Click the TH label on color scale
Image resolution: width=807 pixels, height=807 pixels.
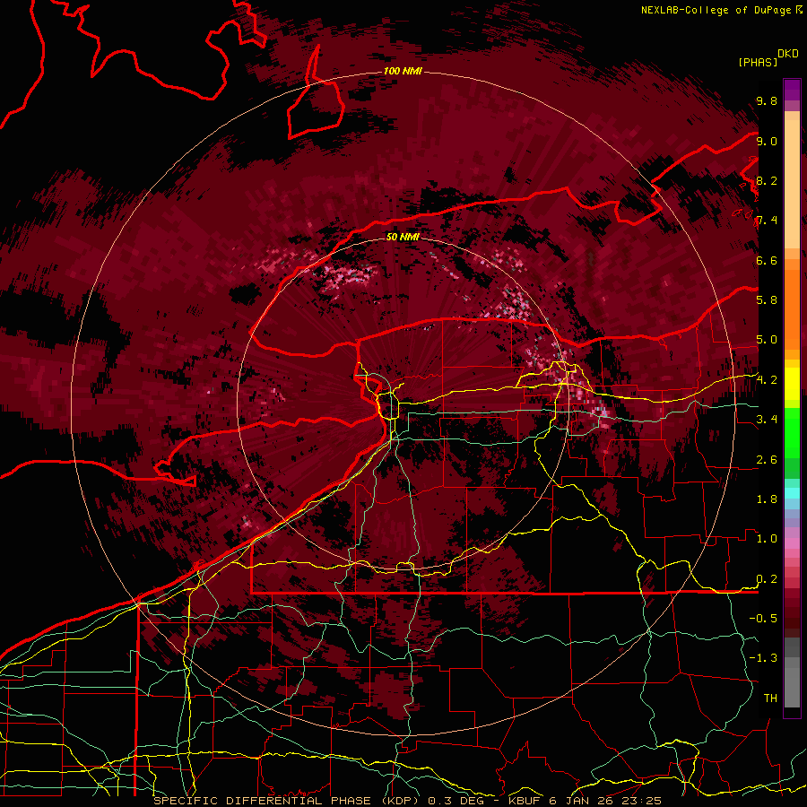[770, 699]
